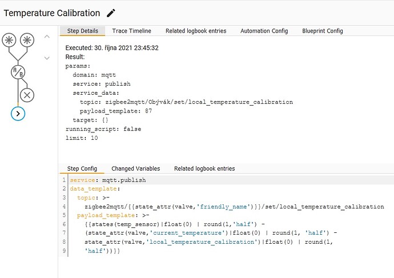The image size is (394, 278).
Task: Switch to the Trace Timeline tab
Action: point(131,31)
